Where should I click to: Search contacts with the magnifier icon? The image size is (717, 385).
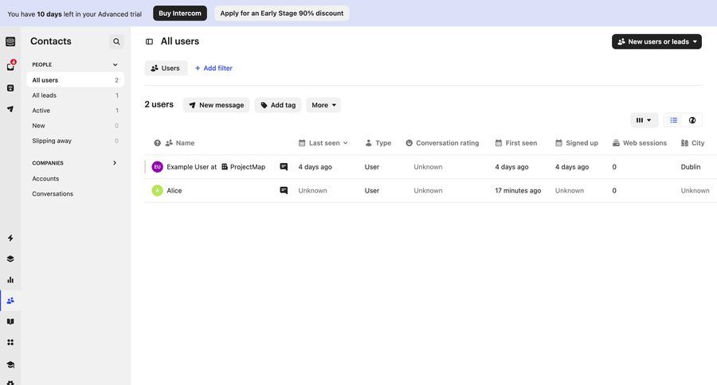(116, 41)
